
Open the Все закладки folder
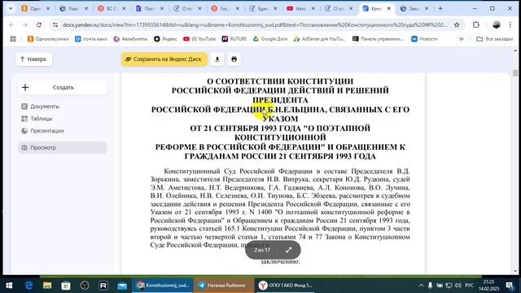(495, 39)
